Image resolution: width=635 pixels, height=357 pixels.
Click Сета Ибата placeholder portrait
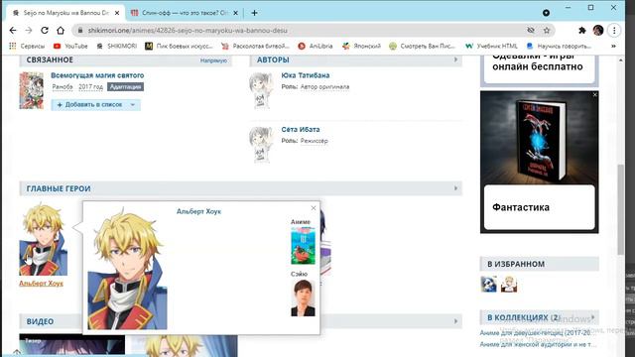click(x=261, y=145)
